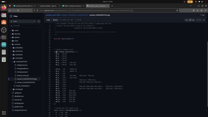
Task: Expand the CH32V10x folder
Action: (11, 51)
